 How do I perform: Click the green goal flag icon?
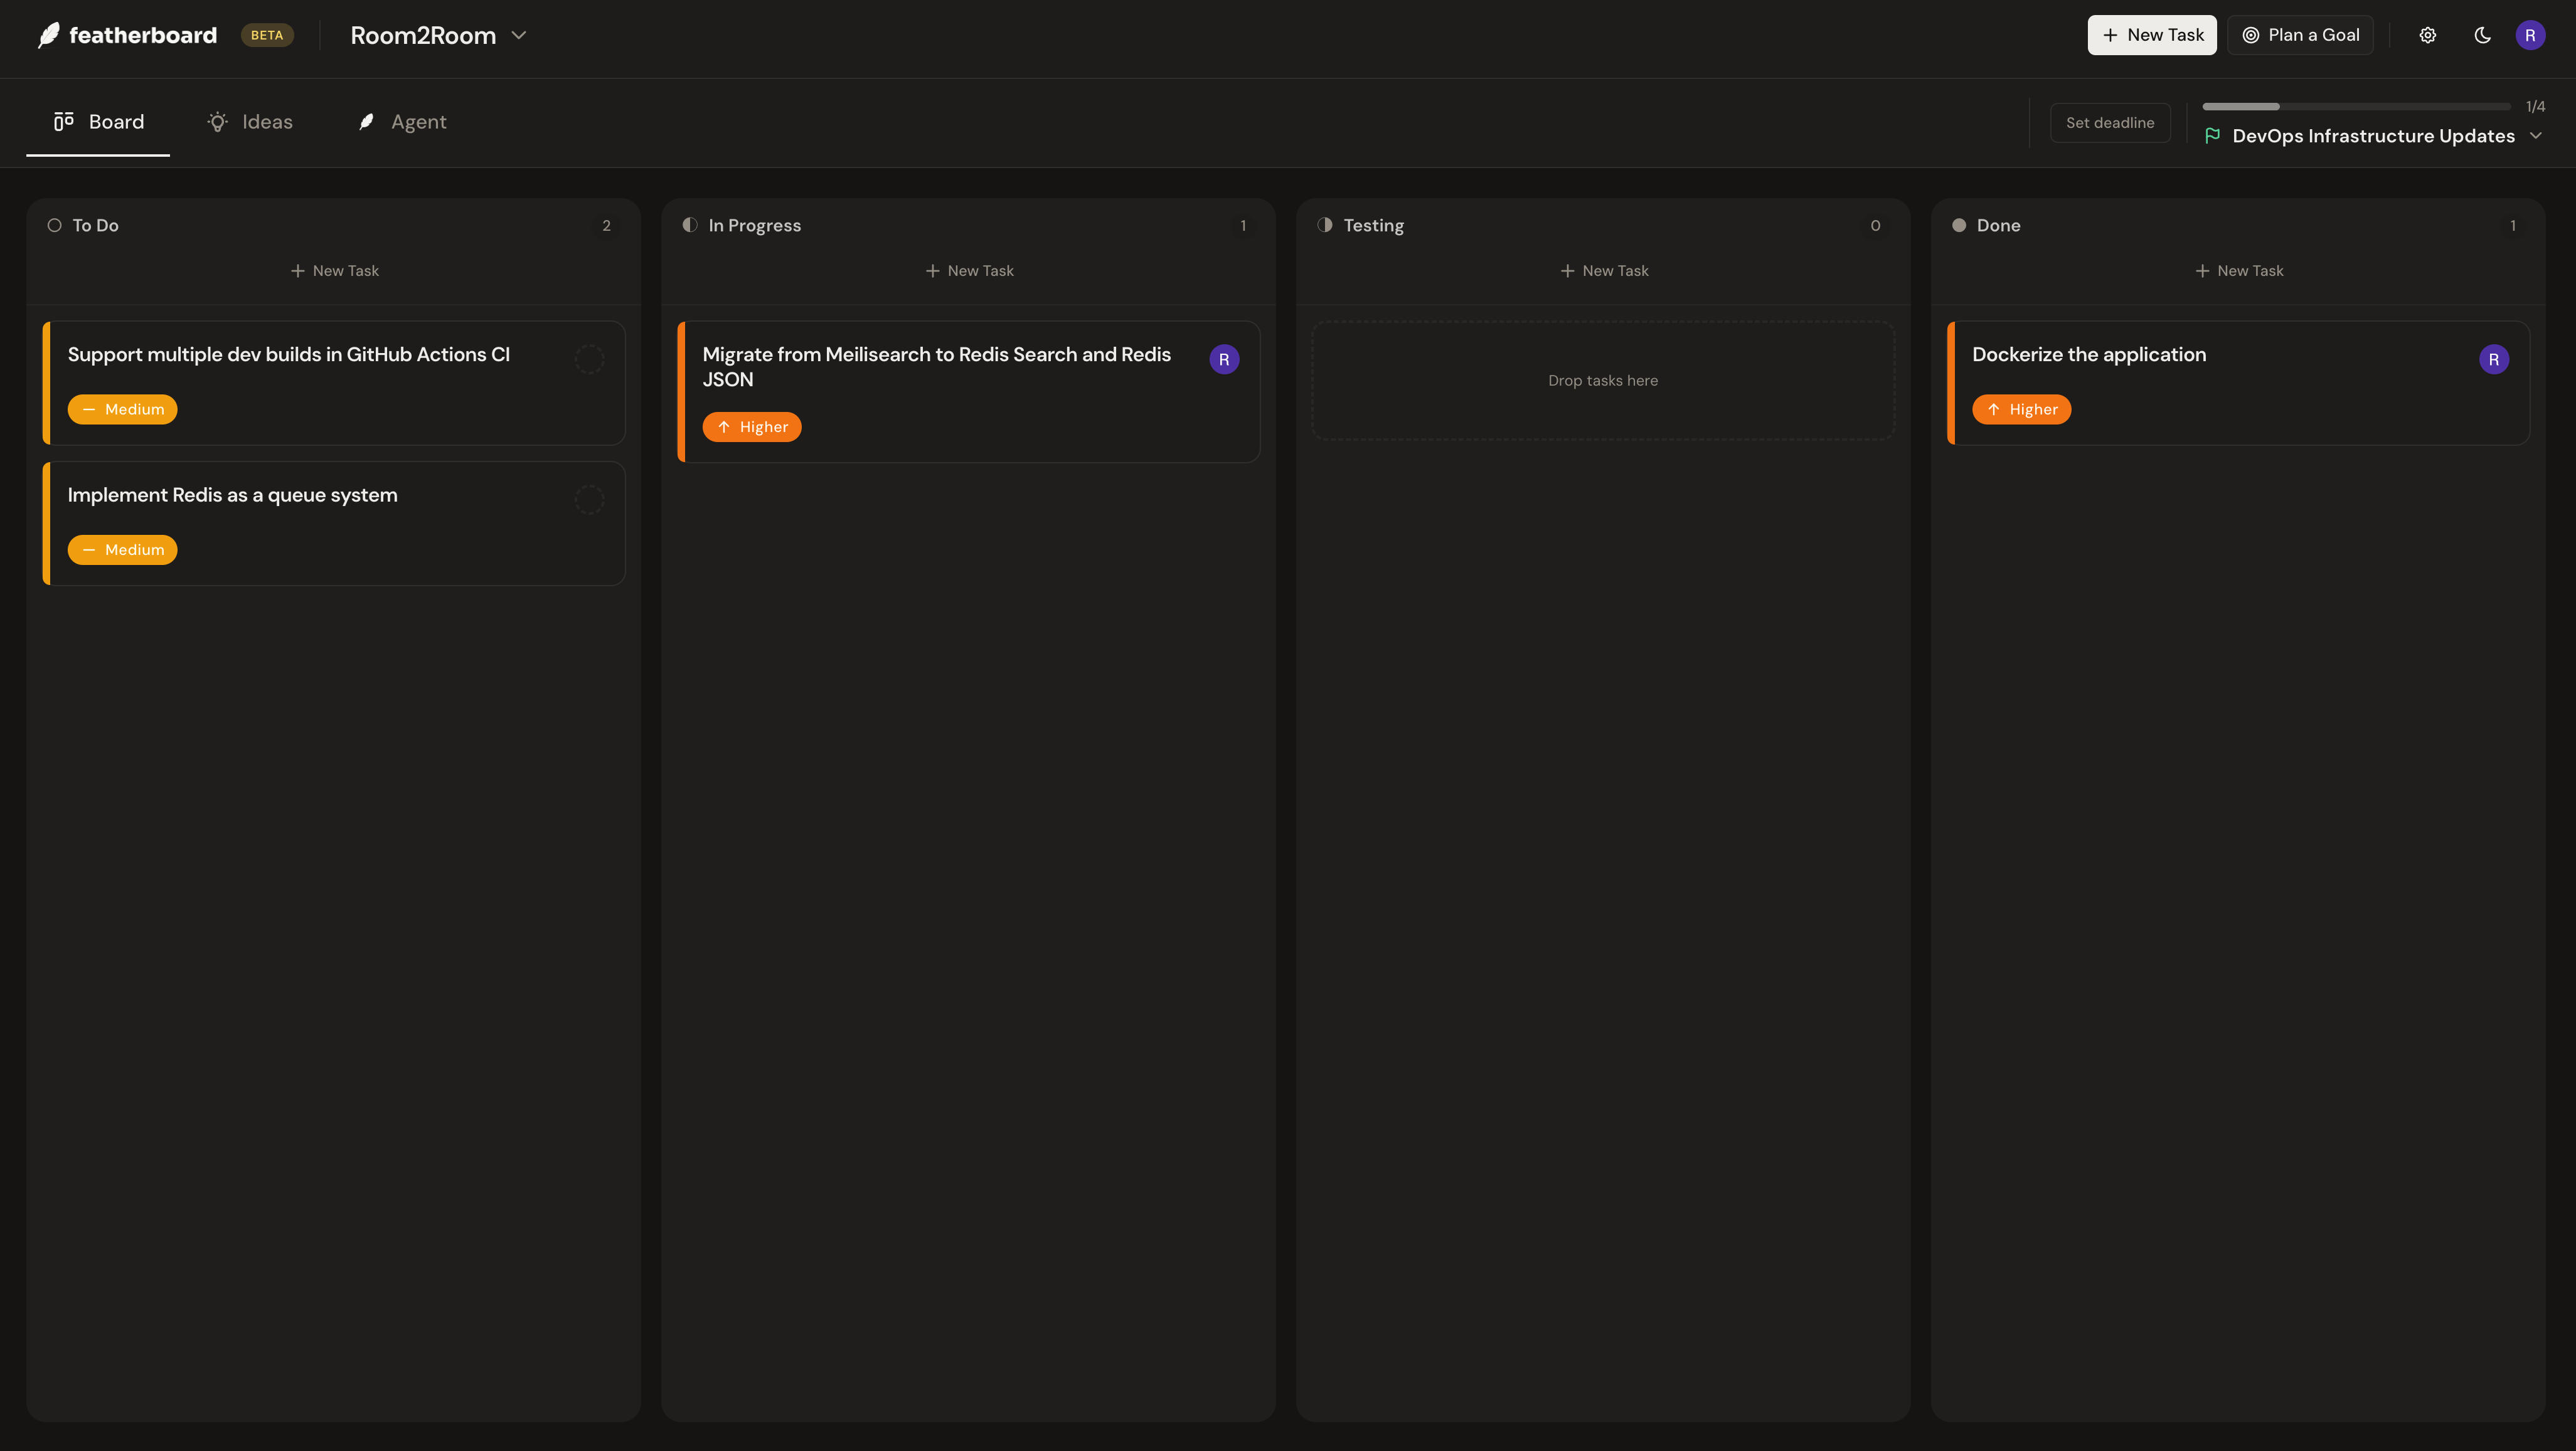pyautogui.click(x=2214, y=136)
